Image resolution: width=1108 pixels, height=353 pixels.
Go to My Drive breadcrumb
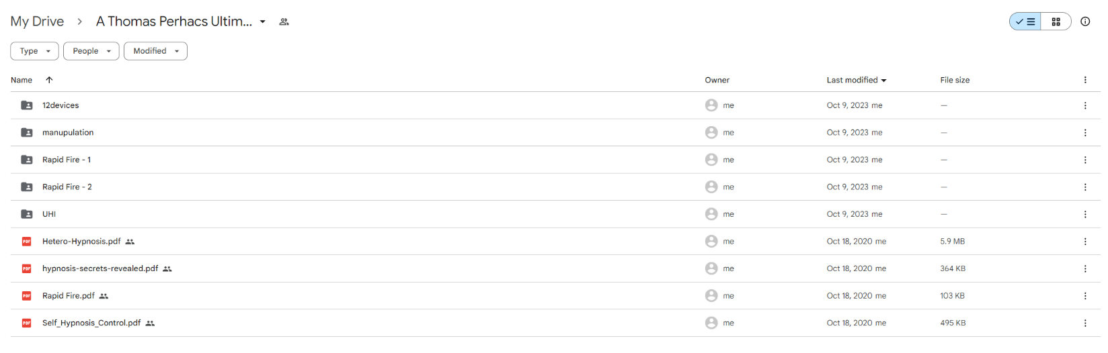click(37, 21)
